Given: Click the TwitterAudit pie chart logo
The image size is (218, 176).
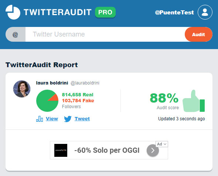Looking at the screenshot, I should click(x=13, y=12).
